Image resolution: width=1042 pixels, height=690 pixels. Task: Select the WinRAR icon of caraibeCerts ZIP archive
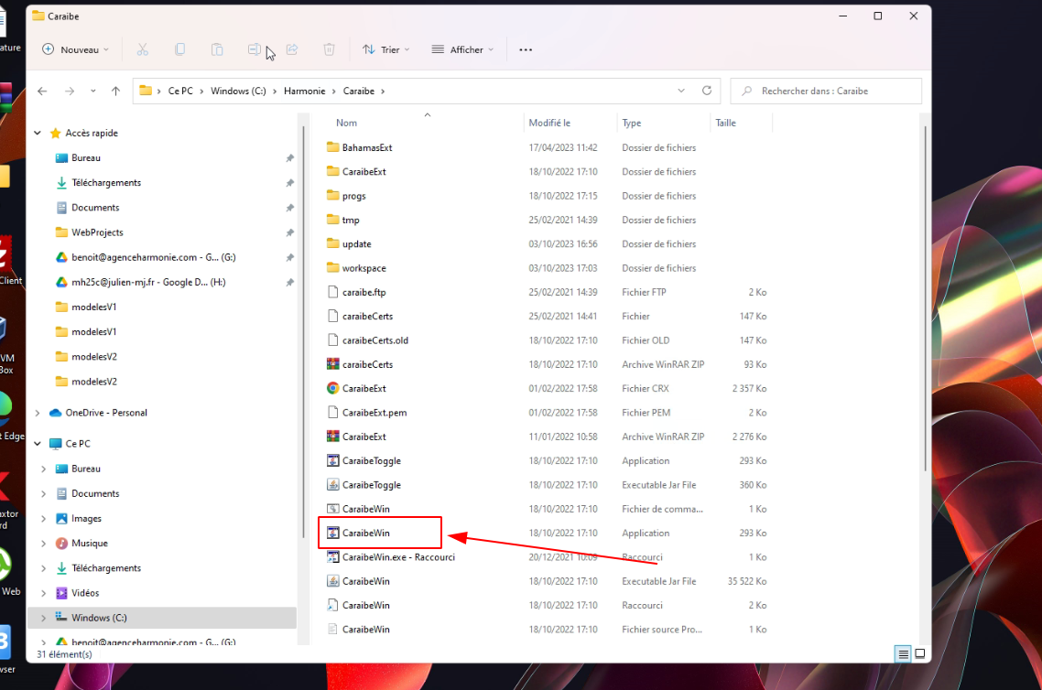[x=333, y=364]
